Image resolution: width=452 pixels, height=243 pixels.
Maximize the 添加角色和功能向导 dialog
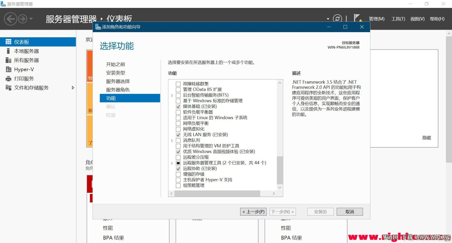(x=345, y=27)
